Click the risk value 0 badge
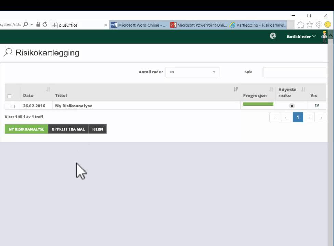Screen dimensions: 334x246 [292, 106]
